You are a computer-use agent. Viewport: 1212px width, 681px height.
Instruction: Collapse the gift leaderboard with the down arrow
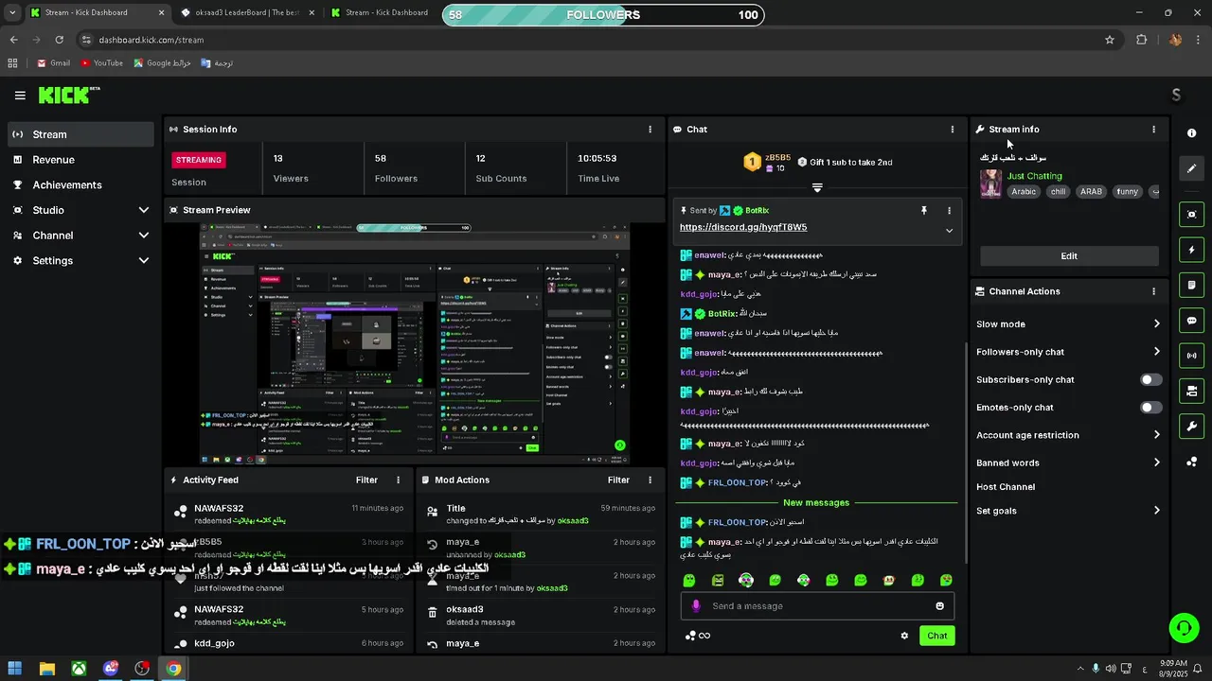pyautogui.click(x=817, y=187)
